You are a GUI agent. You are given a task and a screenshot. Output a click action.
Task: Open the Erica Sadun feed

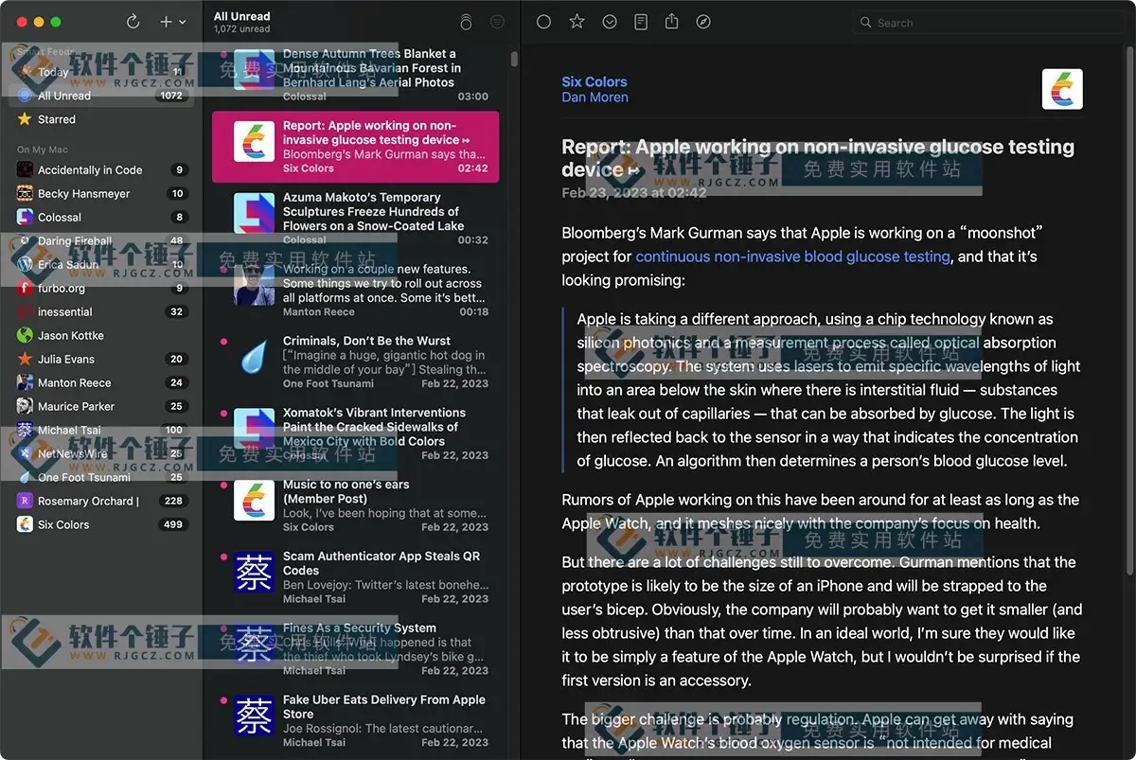click(x=101, y=265)
